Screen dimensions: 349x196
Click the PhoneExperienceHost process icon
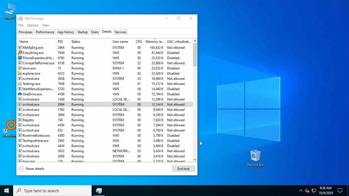coord(20,58)
